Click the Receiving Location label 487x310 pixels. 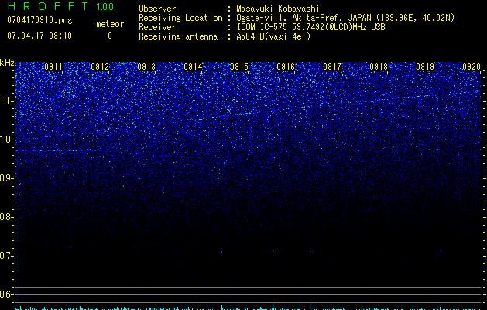pyautogui.click(x=180, y=18)
